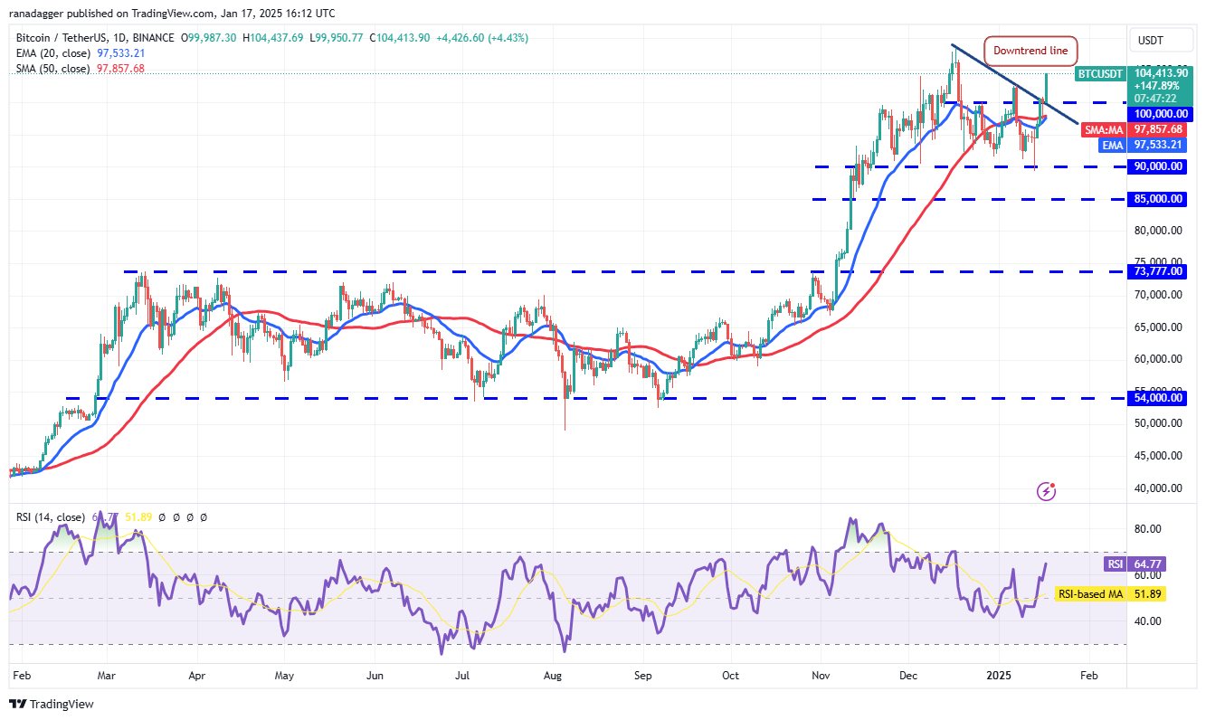The image size is (1206, 720).
Task: Click the RSI (14, close) indicator legend
Action: [x=51, y=517]
